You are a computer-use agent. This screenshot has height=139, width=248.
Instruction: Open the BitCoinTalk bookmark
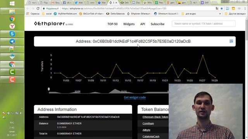point(91,14)
